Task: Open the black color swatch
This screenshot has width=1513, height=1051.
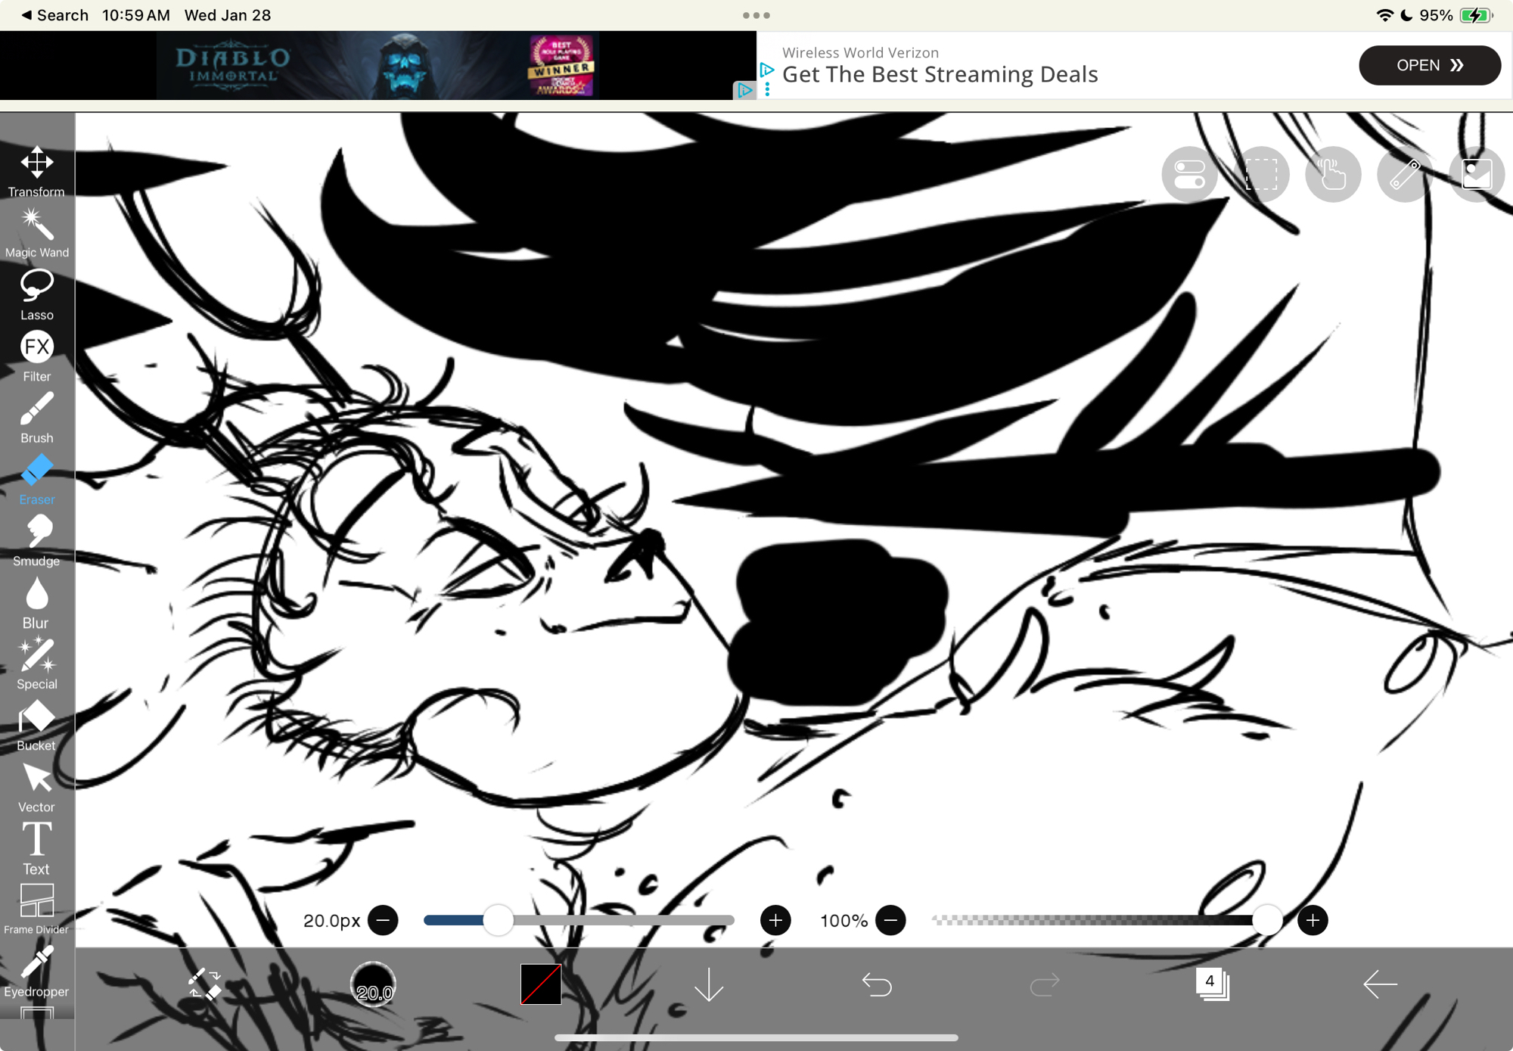Action: (x=541, y=984)
